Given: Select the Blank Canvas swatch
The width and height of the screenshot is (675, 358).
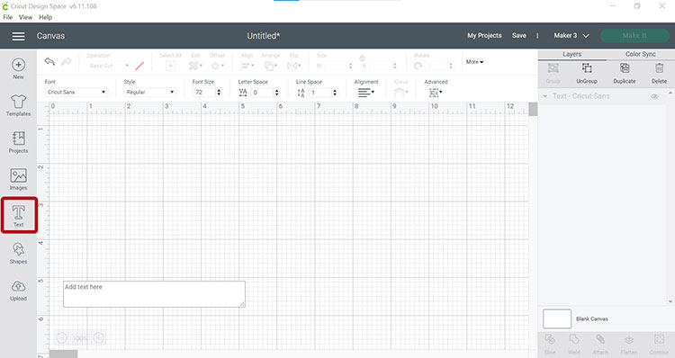Looking at the screenshot, I should point(557,318).
